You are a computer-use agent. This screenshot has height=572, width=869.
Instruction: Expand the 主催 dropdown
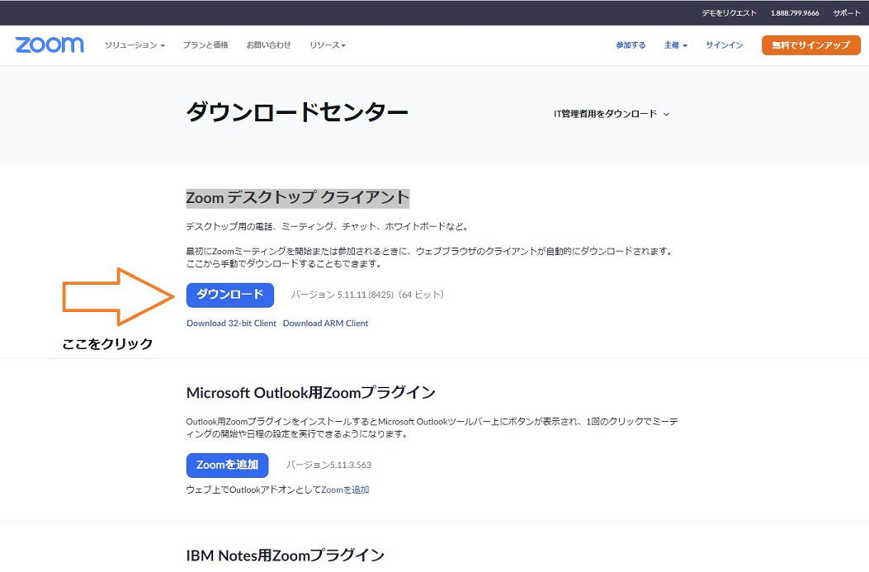676,45
